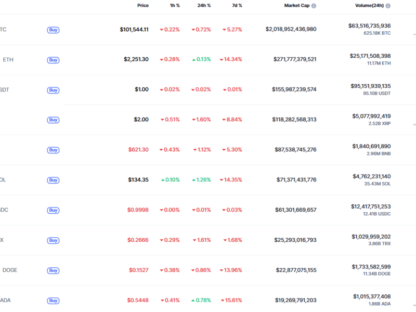The image size is (416, 312).
Task: Select the ETH symbol label
Action: tap(8, 60)
